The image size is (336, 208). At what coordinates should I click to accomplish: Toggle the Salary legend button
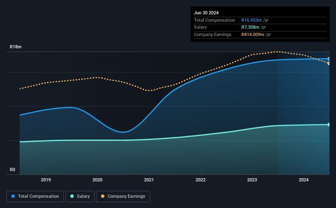[x=80, y=197]
